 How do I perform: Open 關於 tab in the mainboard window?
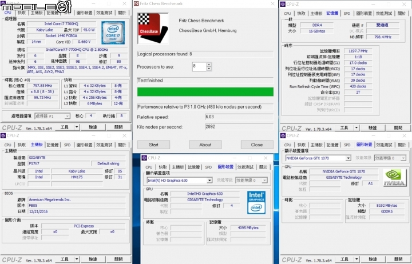point(122,145)
